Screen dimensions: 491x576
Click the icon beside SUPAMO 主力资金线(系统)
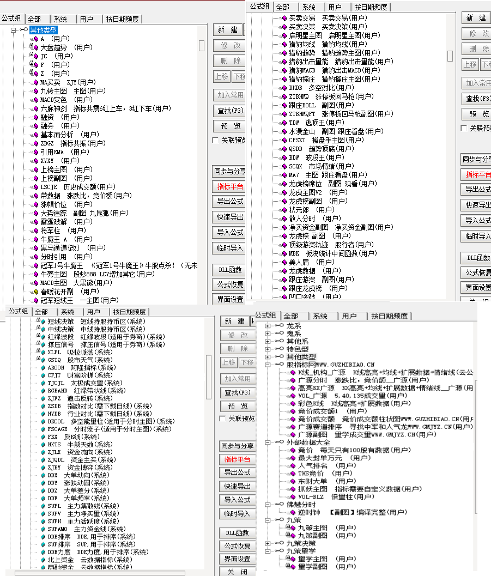[x=43, y=529]
